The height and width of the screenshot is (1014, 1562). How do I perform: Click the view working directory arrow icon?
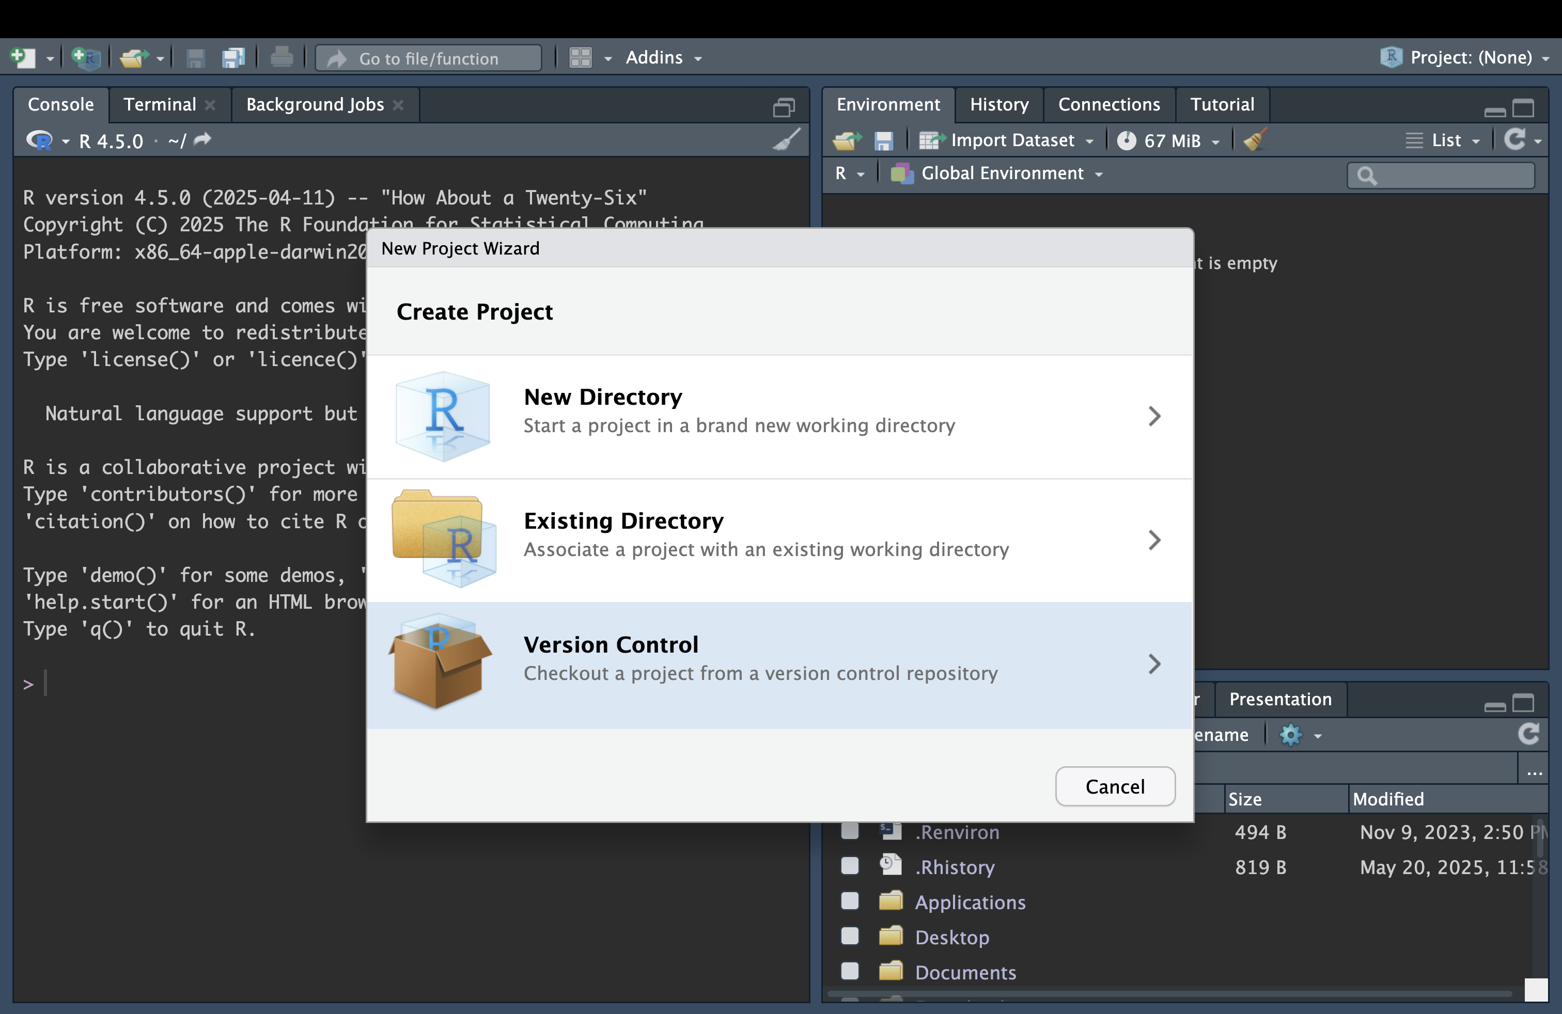pos(204,139)
